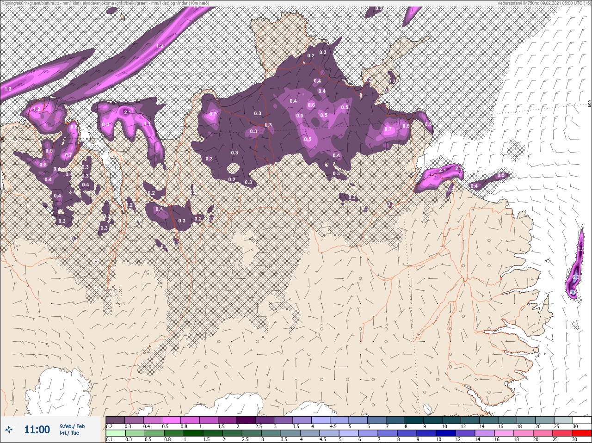The height and width of the screenshot is (443, 592).
Task: Click the '0.2' label starting the upper scale
Action: (109, 426)
